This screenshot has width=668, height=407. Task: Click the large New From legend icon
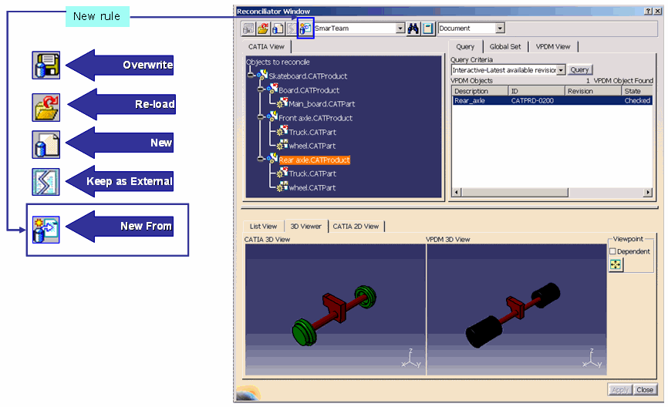(x=46, y=230)
